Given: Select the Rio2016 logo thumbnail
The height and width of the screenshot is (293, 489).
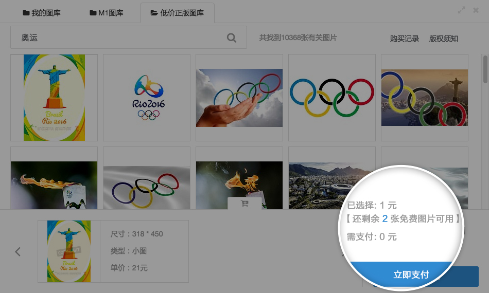Looking at the screenshot, I should pos(147,98).
